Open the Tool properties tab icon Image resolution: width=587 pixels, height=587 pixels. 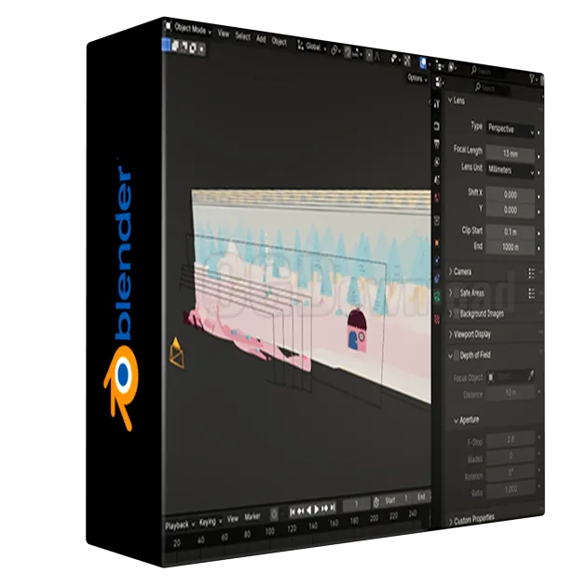pyautogui.click(x=436, y=104)
